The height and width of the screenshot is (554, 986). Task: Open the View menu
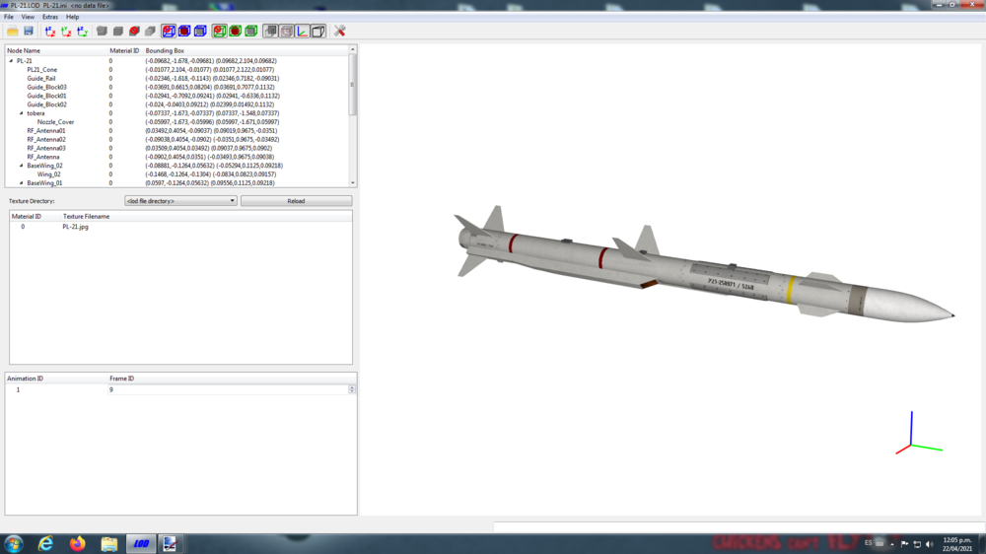click(x=28, y=17)
